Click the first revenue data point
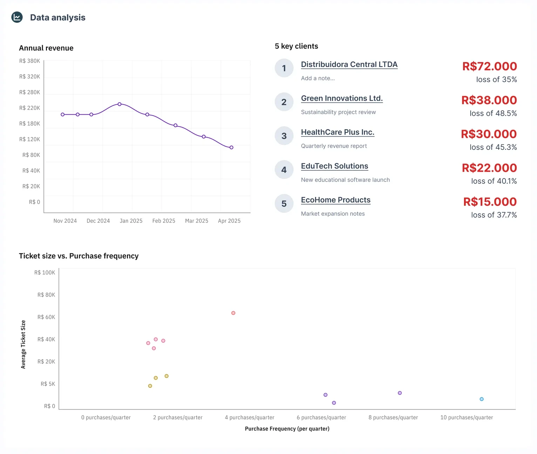The image size is (537, 454). (63, 115)
